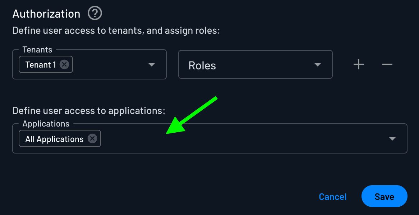Remove the current tenant-role assignment row
Screen dimensions: 419x215
pos(387,64)
